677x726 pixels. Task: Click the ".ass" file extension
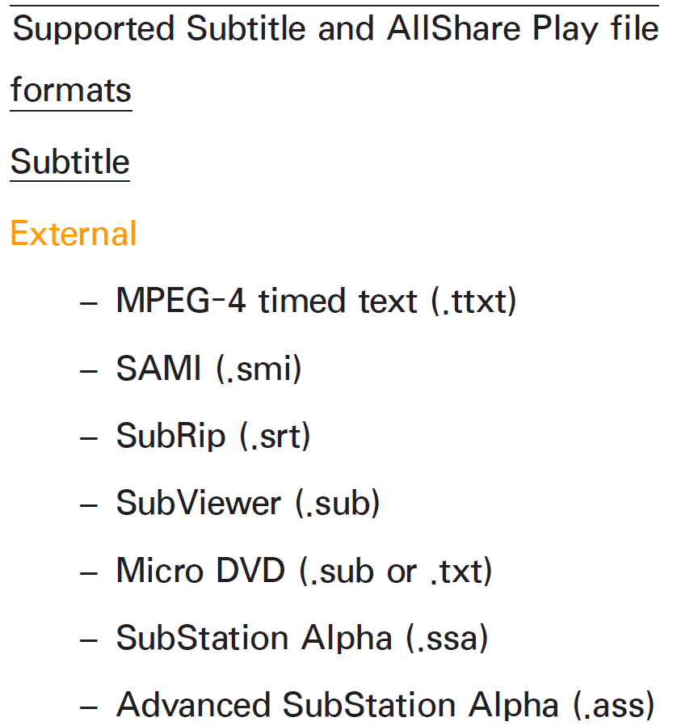613,706
